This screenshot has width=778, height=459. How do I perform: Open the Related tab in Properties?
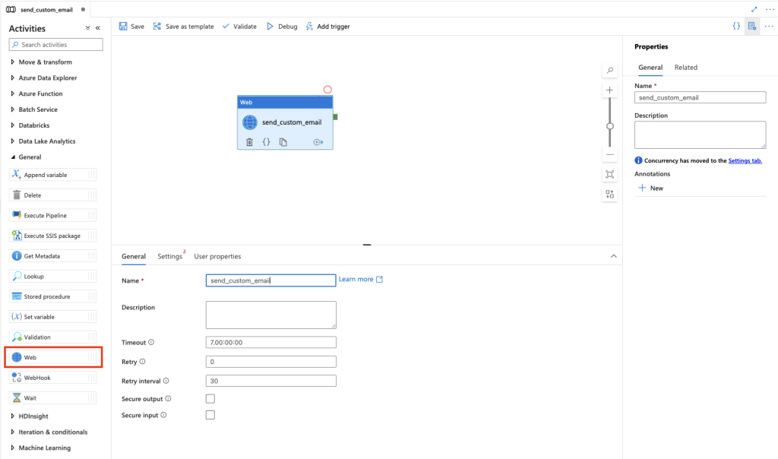(685, 68)
